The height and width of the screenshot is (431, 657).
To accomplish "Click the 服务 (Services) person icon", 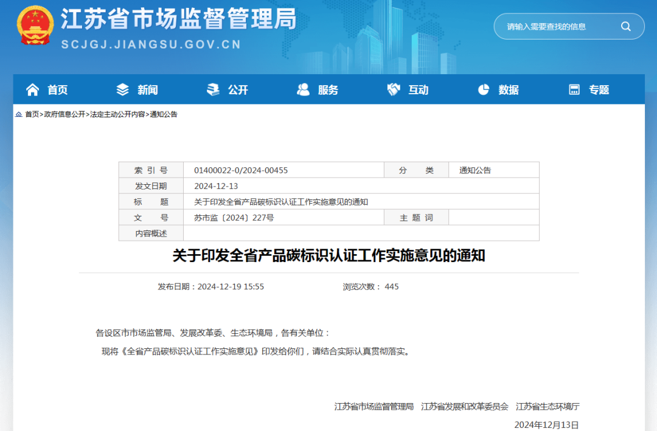I will pos(302,89).
